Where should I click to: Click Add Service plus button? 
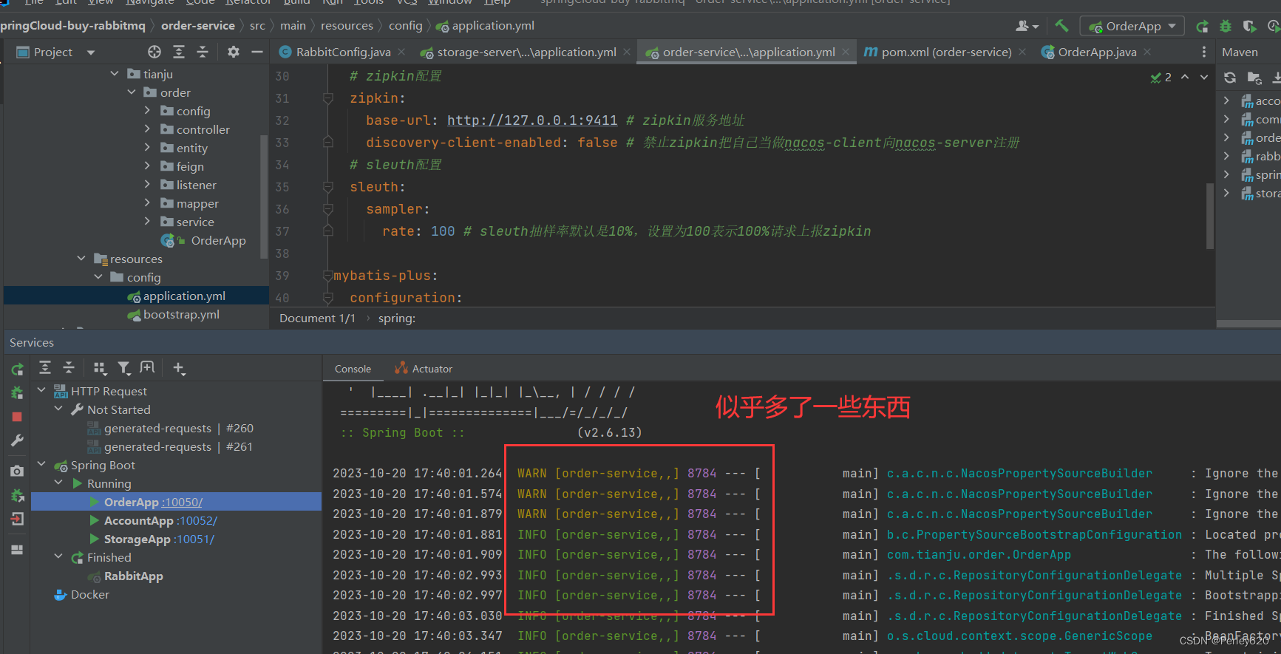coord(179,368)
